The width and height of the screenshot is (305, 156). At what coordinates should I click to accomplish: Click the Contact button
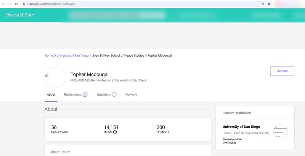pyautogui.click(x=282, y=71)
